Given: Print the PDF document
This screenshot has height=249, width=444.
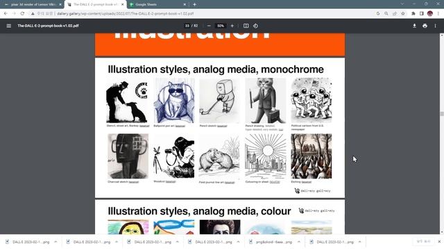Looking at the screenshot, I should click(425, 26).
